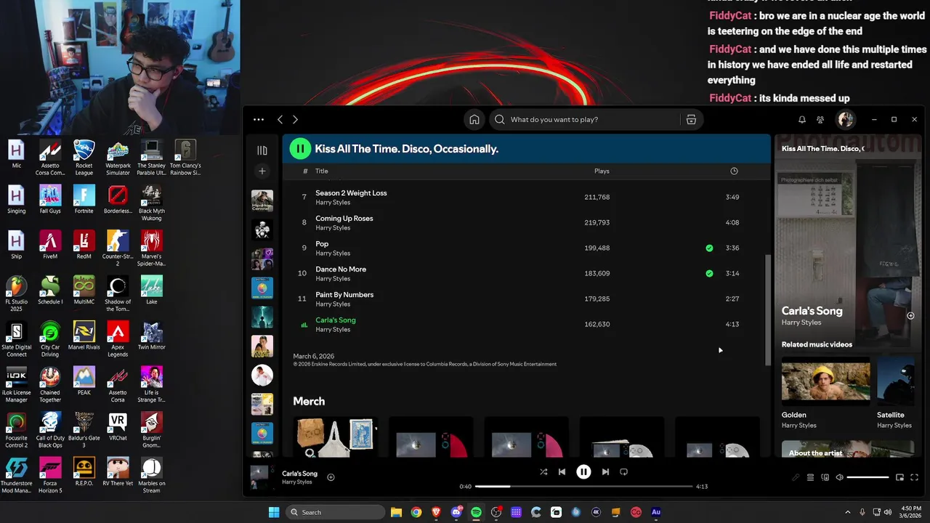This screenshot has height=523, width=930.
Task: Seek within the song progress bar
Action: [x=583, y=486]
